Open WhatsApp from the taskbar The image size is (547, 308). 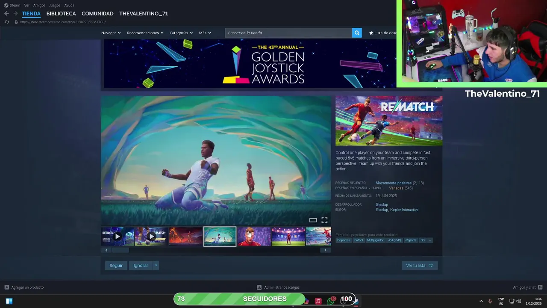331,301
